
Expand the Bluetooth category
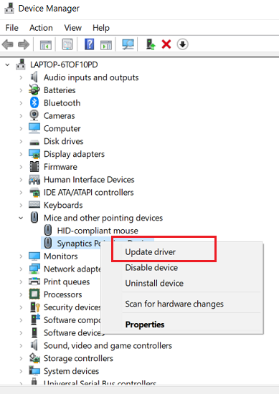21,103
